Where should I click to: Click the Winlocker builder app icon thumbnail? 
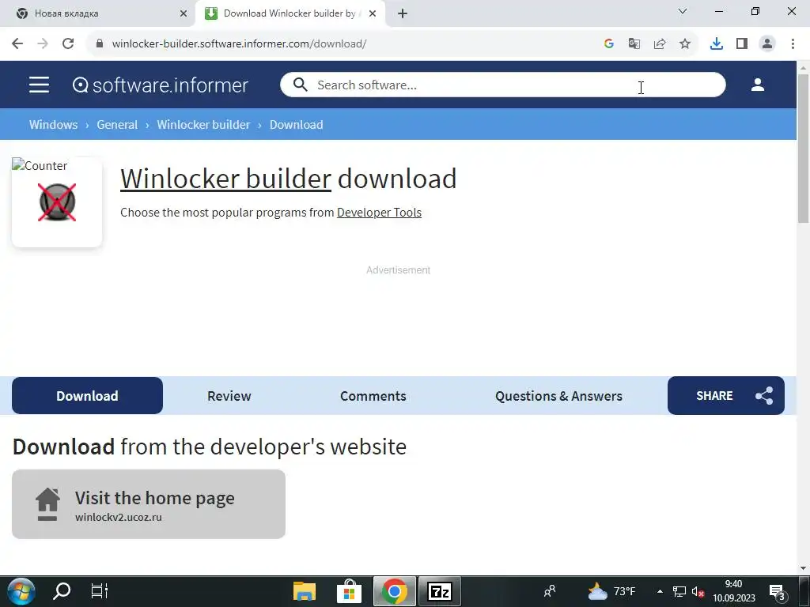click(57, 202)
